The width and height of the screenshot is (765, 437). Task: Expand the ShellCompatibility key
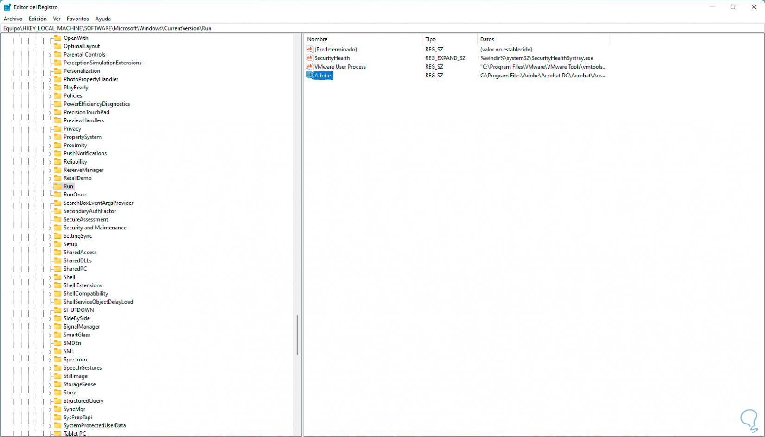(50, 294)
